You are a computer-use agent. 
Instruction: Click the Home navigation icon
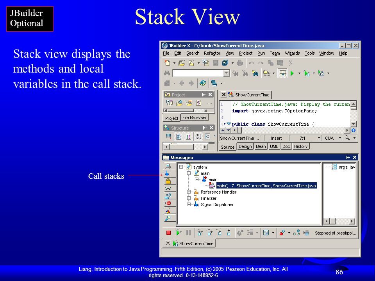click(x=167, y=83)
